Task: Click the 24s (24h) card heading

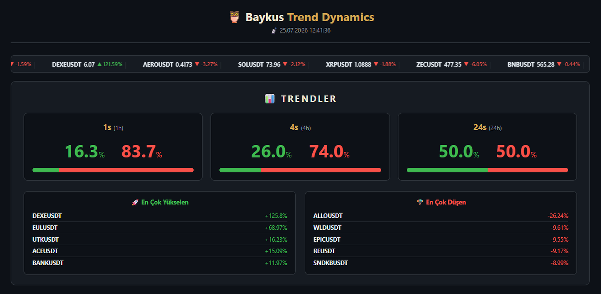Action: pyautogui.click(x=487, y=128)
